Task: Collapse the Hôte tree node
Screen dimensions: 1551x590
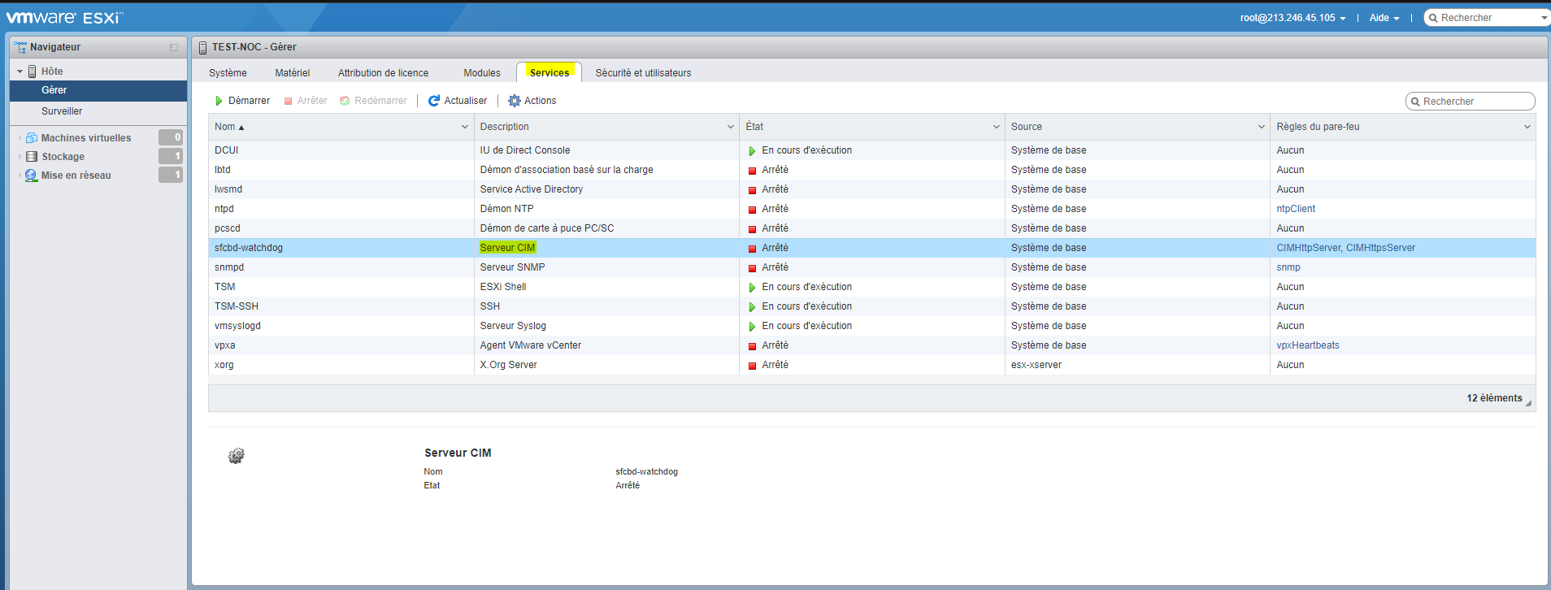Action: pyautogui.click(x=20, y=72)
